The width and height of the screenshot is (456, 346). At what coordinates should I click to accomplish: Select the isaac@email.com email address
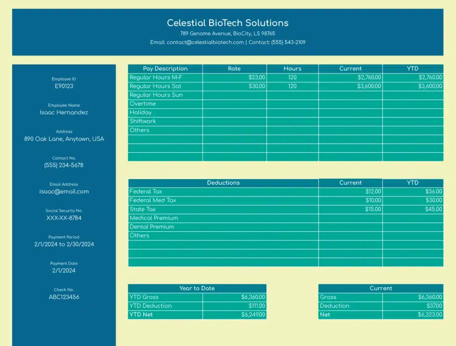point(64,191)
